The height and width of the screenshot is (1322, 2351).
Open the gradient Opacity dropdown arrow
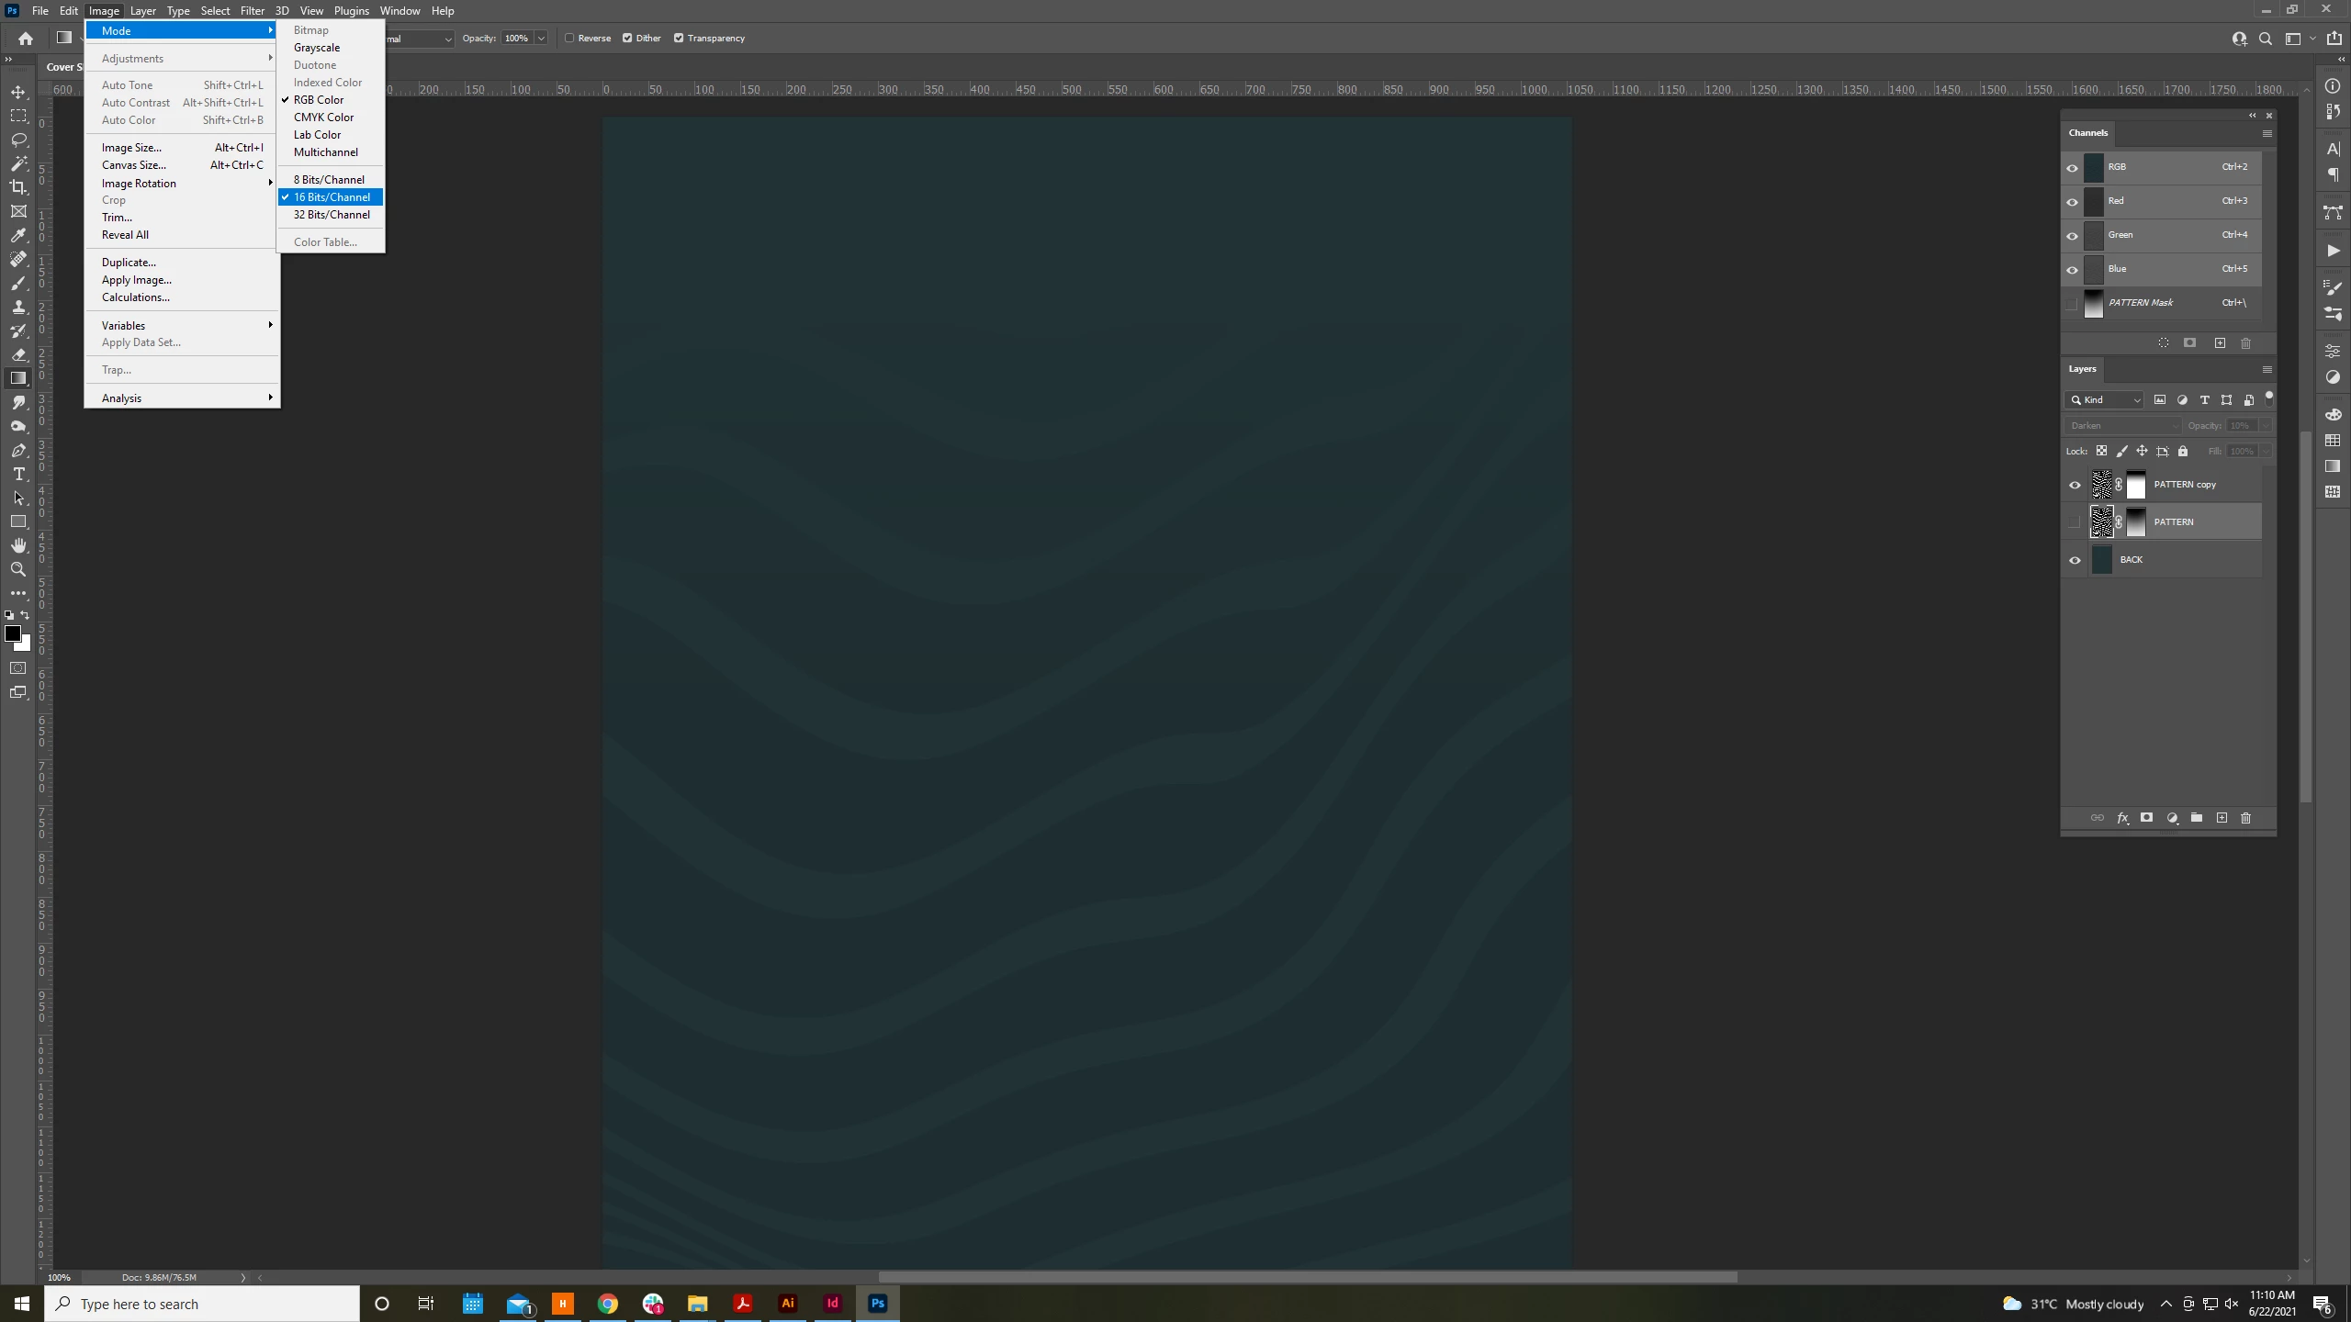click(541, 39)
